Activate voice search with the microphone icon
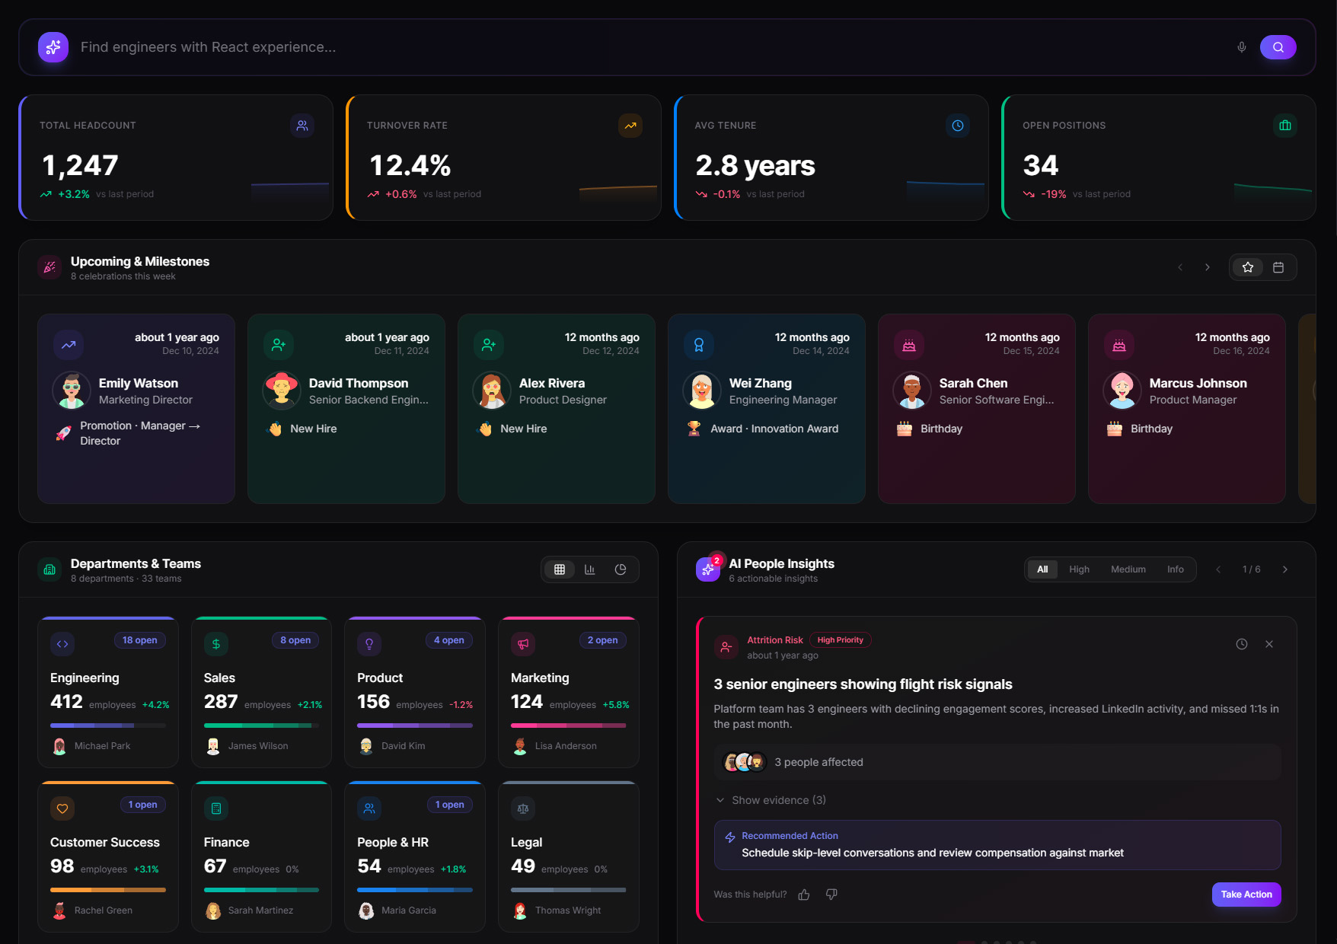 (x=1241, y=46)
